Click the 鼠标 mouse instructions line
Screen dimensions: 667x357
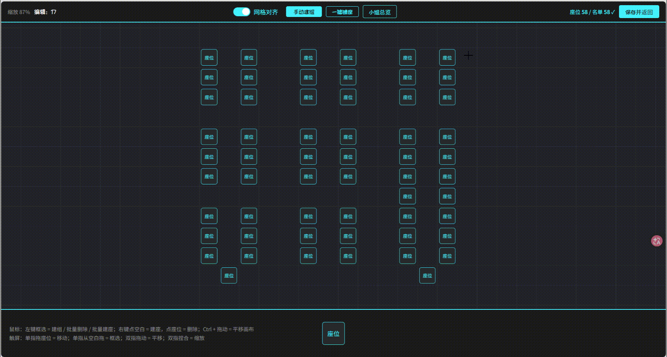(x=131, y=329)
